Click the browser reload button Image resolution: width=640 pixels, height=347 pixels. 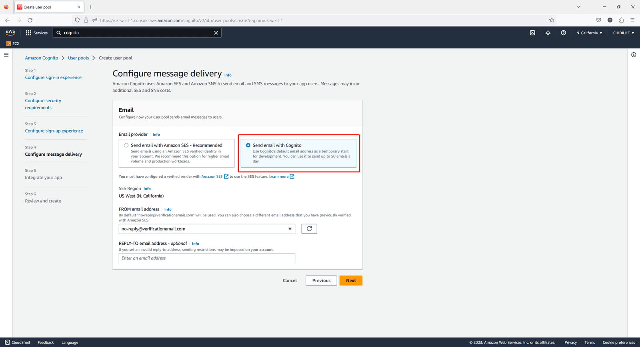click(30, 20)
